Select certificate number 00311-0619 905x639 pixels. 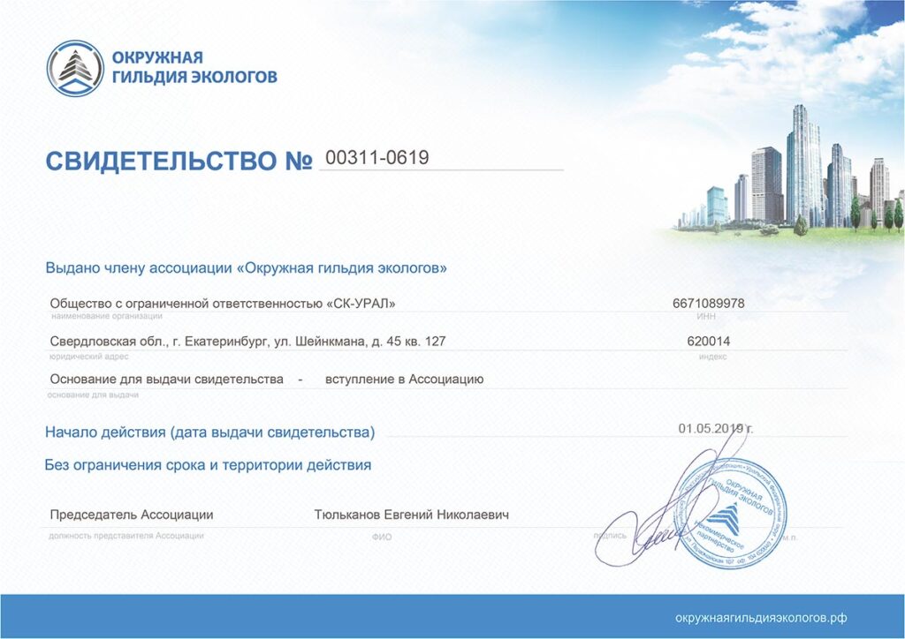tap(376, 158)
